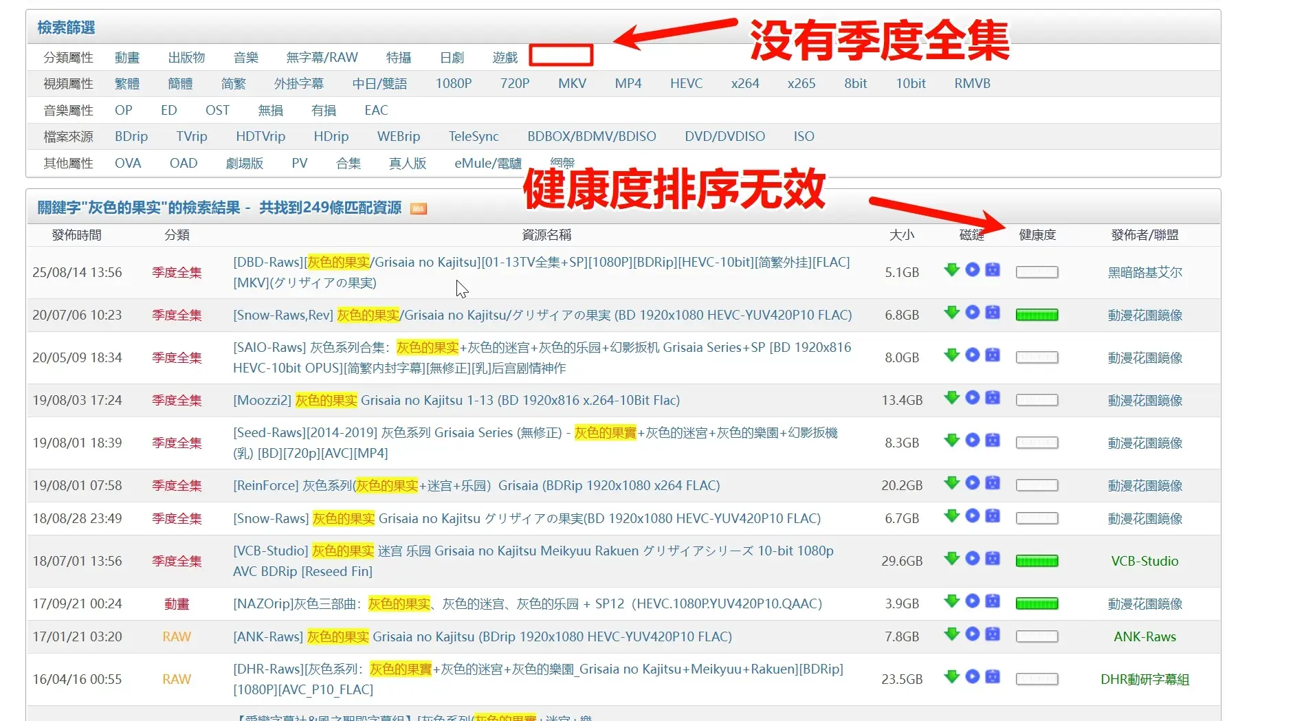Sort results by 大小 column header

click(902, 235)
